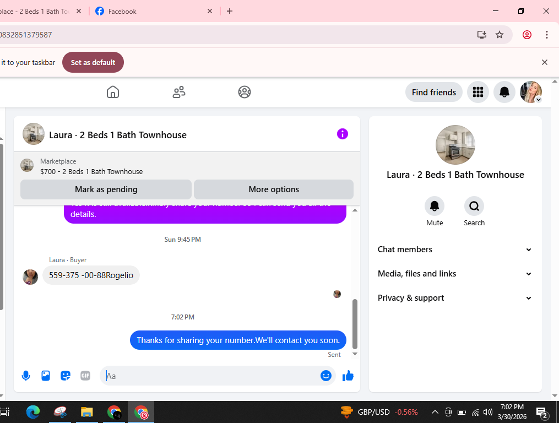Viewport: 559px width, 423px height.
Task: Record a voice clip with the microphone
Action: pos(26,376)
